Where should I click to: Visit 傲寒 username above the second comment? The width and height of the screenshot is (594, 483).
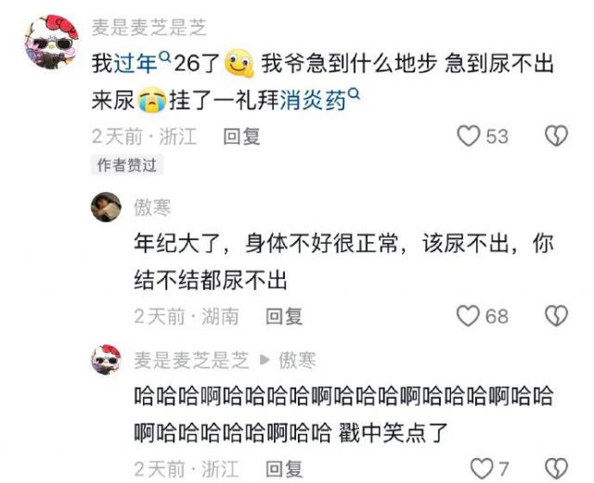(x=152, y=207)
